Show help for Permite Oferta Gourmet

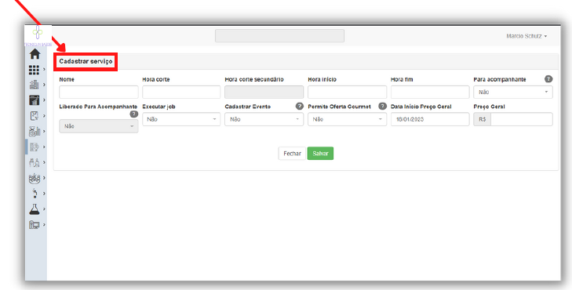tap(382, 107)
